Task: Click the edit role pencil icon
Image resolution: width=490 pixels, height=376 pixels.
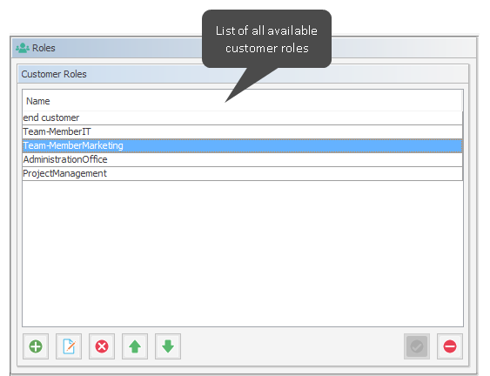Action: [x=69, y=346]
